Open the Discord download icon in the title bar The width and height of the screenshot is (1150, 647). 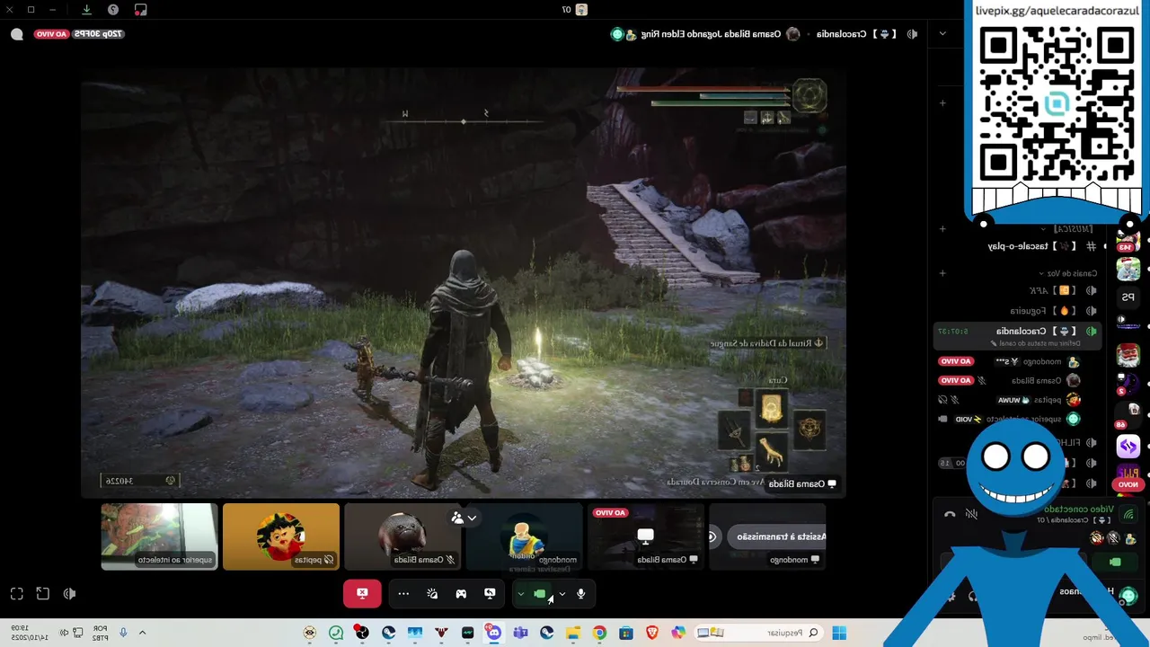click(x=86, y=10)
